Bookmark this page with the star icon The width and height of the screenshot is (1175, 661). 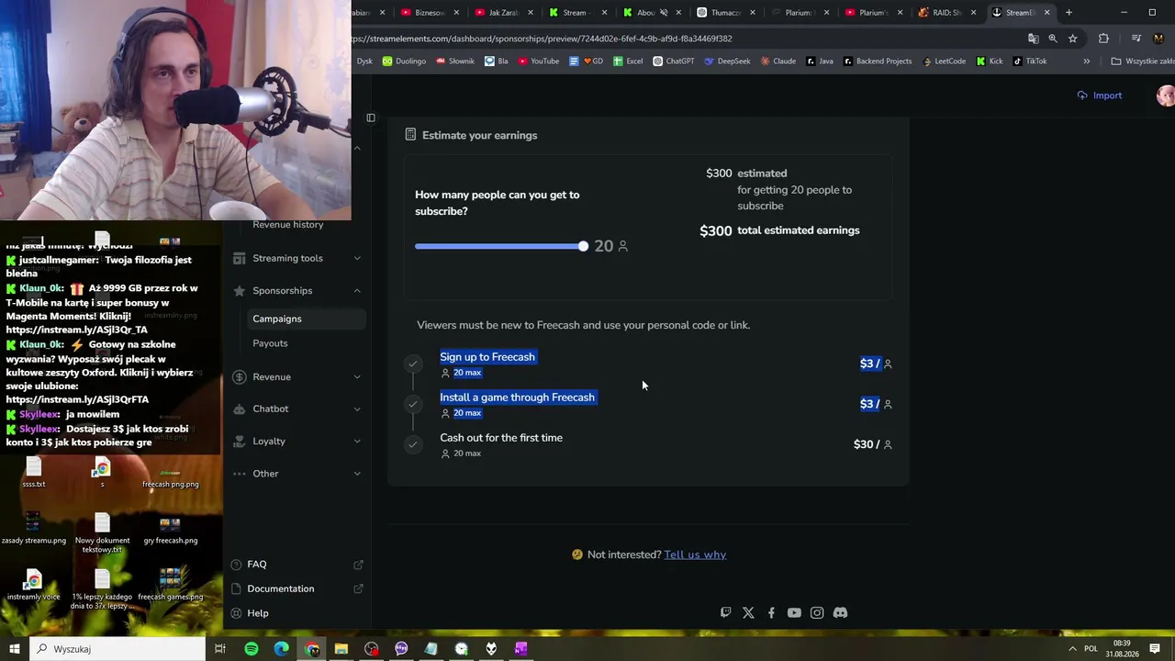pos(1072,39)
